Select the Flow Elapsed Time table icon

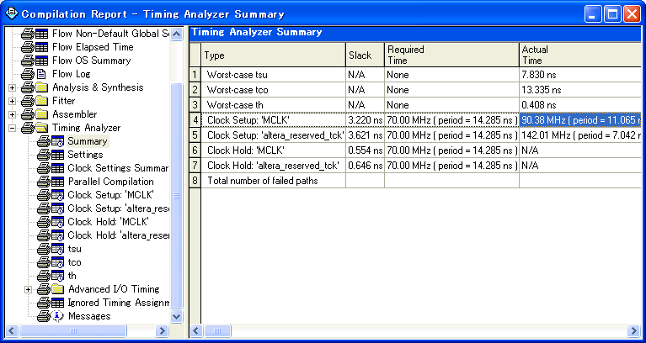click(x=41, y=47)
